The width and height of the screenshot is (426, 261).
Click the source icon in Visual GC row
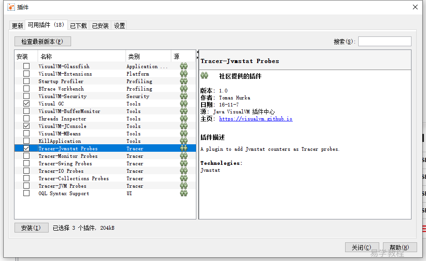(x=184, y=103)
